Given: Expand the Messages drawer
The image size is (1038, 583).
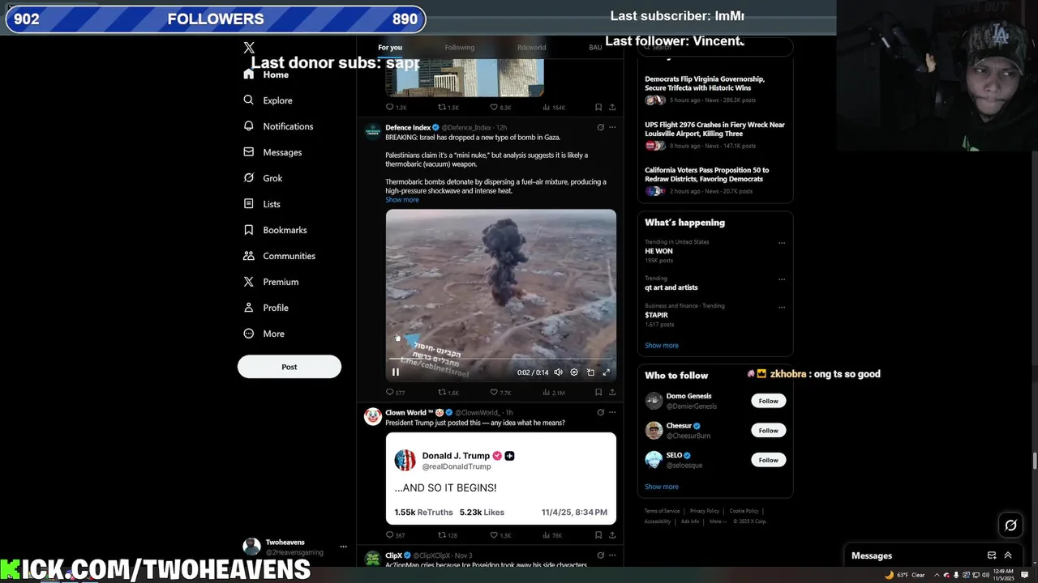Looking at the screenshot, I should [x=1008, y=555].
